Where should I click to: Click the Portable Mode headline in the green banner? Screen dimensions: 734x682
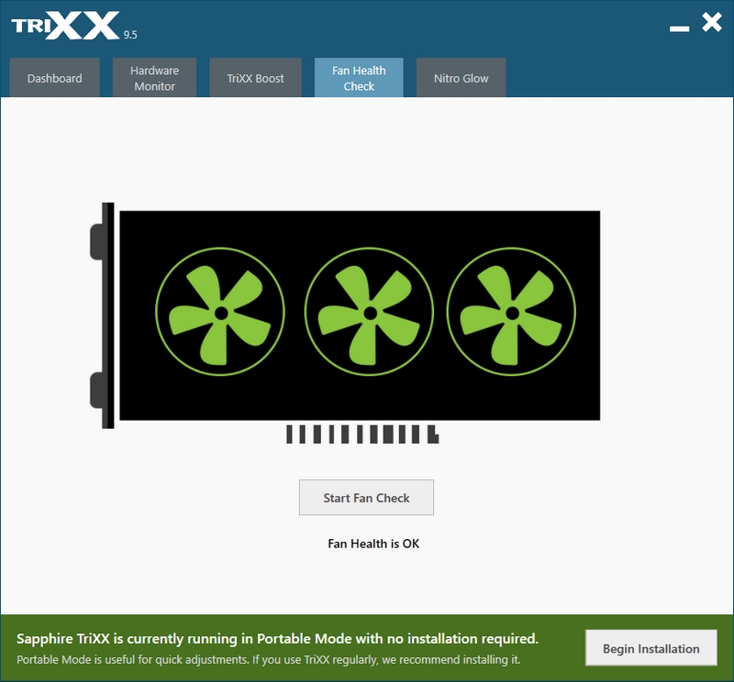point(277,639)
